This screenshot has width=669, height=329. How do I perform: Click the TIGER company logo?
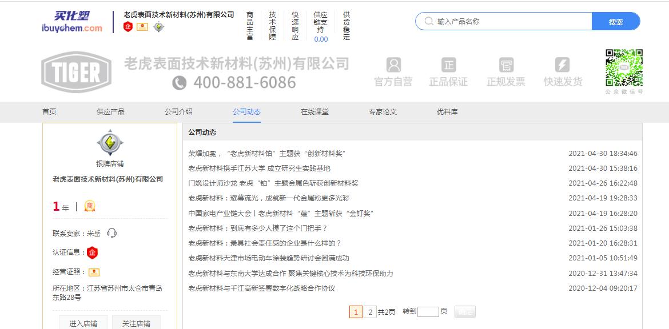click(x=77, y=72)
